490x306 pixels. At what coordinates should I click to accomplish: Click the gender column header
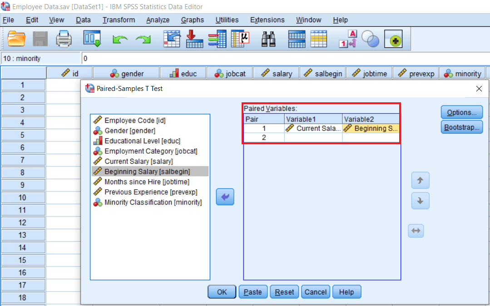pyautogui.click(x=127, y=74)
